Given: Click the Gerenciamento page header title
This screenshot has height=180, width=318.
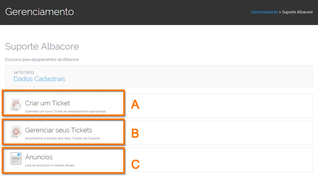Looking at the screenshot, I should 39,12.
